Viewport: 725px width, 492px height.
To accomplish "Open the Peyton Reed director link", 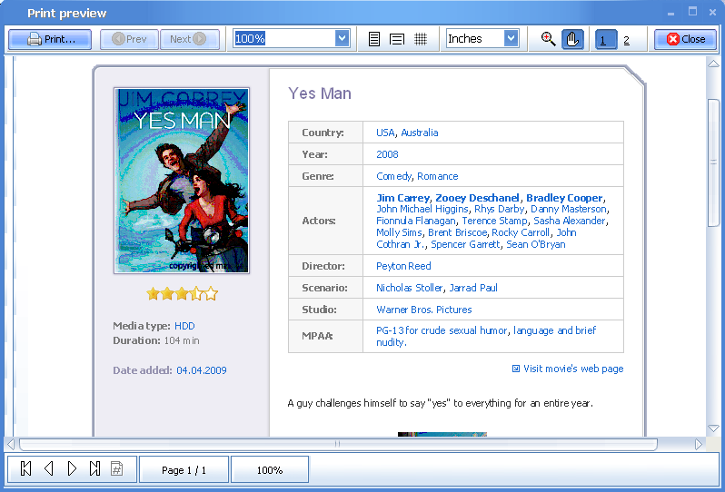I will [403, 266].
